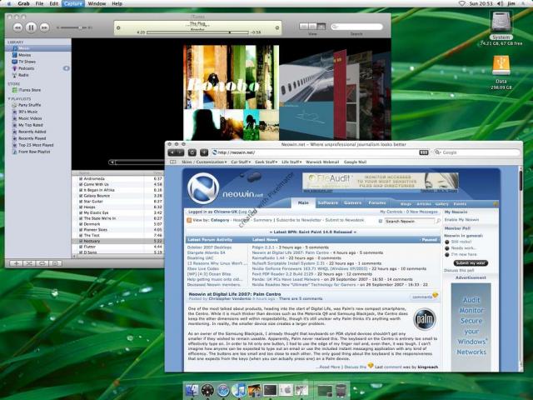Uncheck the Hoops song checkbox
This screenshot has width=533, height=400.
tap(81, 207)
